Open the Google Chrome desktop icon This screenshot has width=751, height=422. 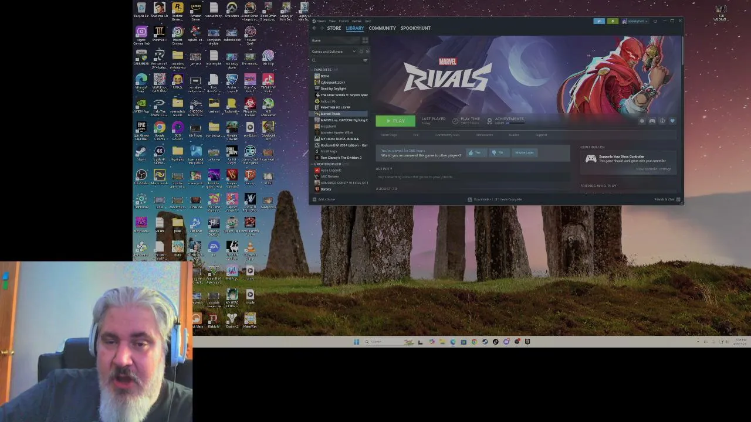pyautogui.click(x=160, y=131)
